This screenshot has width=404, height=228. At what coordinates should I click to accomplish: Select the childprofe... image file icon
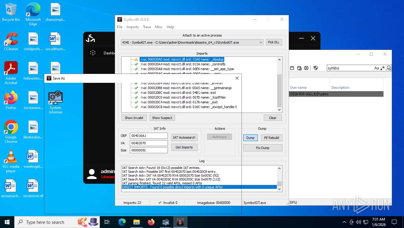(33, 42)
